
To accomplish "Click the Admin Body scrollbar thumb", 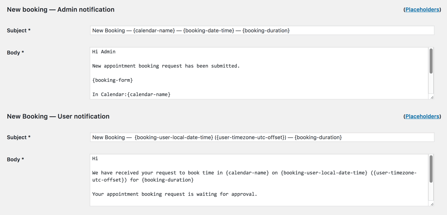I will pos(431,61).
